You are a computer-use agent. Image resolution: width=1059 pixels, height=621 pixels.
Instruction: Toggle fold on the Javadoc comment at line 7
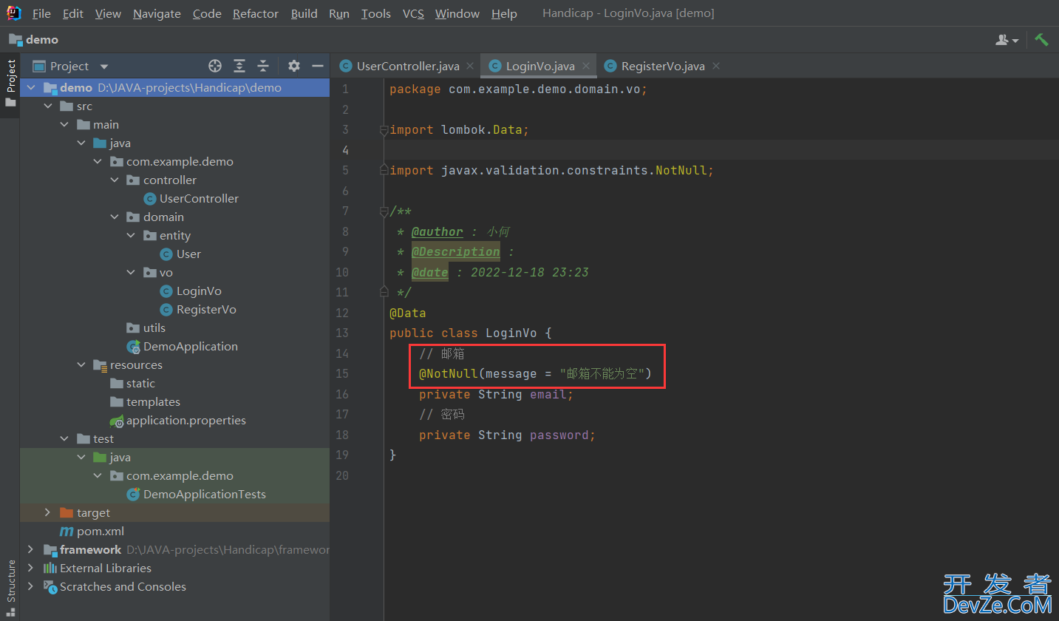point(384,211)
